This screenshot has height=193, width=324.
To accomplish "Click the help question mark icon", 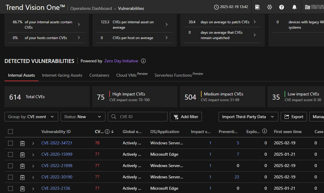I will [x=282, y=7].
